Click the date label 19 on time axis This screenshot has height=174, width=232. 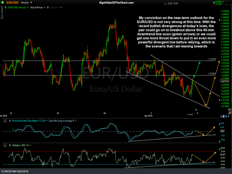(58, 113)
